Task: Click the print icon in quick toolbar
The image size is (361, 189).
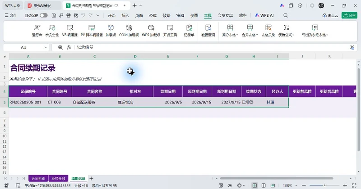Action: [69, 15]
